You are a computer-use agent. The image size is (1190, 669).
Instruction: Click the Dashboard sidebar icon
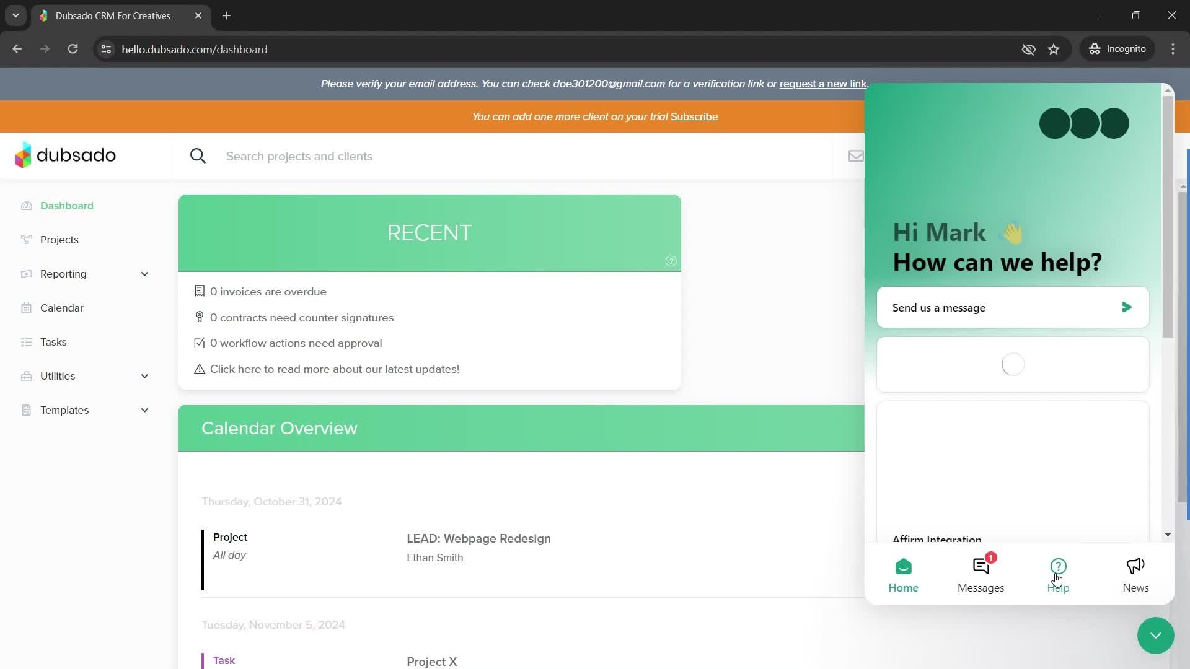coord(26,206)
